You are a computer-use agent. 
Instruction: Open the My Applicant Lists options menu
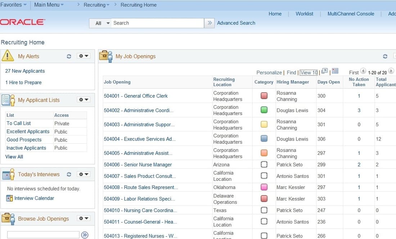84,100
